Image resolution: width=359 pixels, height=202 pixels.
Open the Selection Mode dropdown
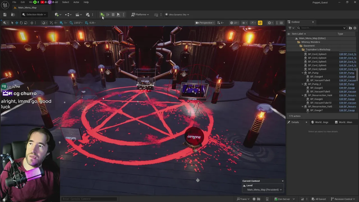tap(34, 15)
